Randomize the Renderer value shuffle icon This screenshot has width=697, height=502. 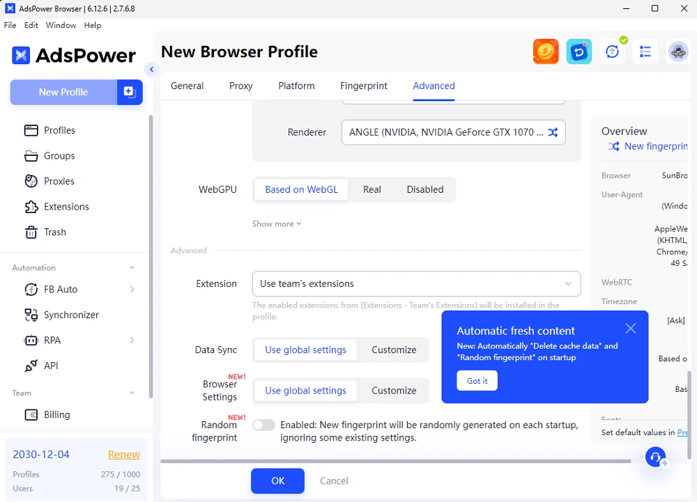point(553,132)
